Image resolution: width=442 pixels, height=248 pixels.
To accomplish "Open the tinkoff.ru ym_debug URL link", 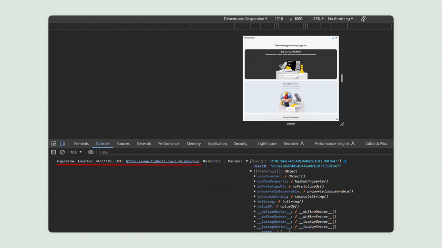I will (x=162, y=161).
